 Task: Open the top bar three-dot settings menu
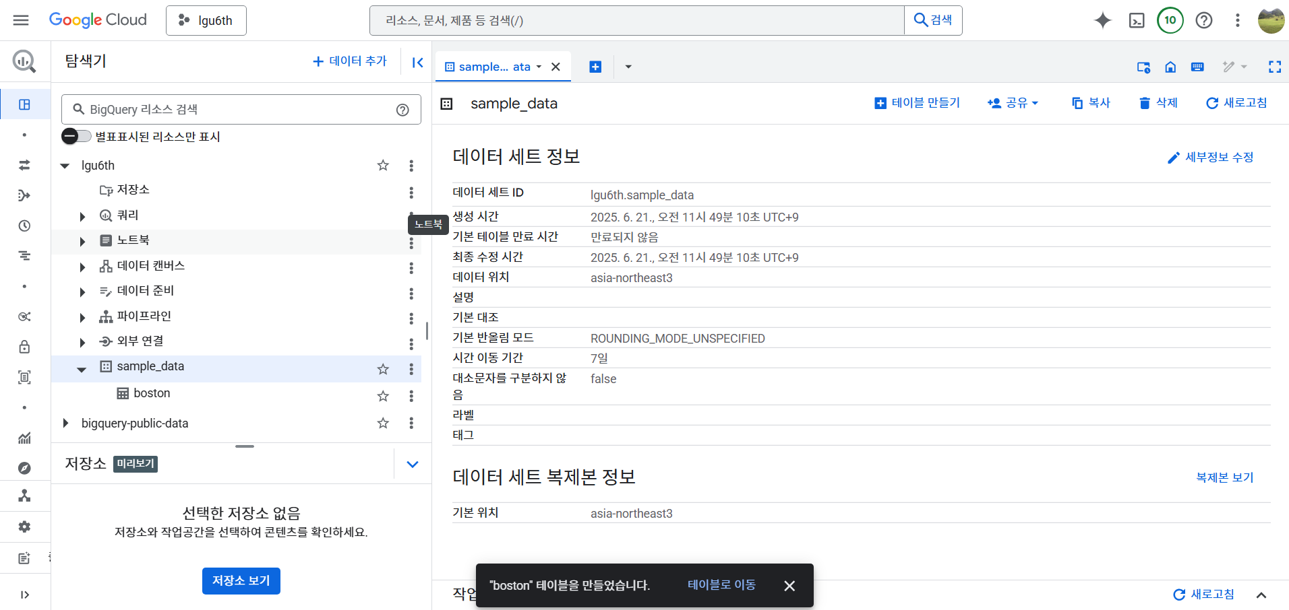pos(1237,20)
